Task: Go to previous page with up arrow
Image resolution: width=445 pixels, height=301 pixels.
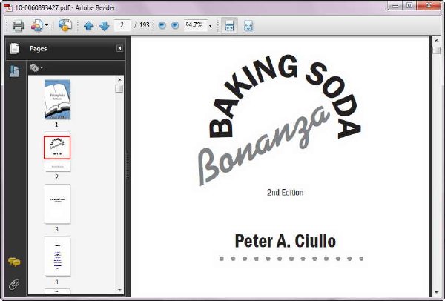Action: (x=89, y=26)
